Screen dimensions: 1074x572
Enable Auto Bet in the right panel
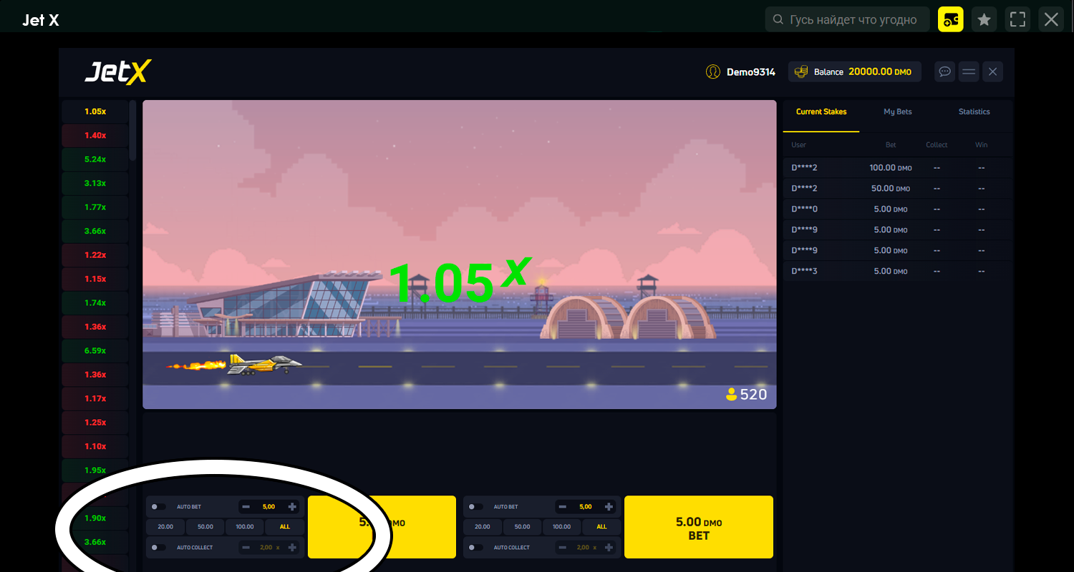tap(475, 507)
